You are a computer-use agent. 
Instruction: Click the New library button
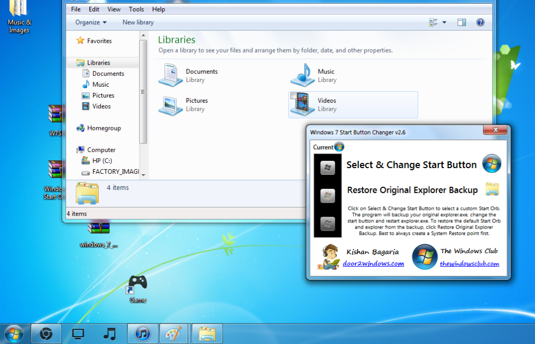click(x=138, y=22)
